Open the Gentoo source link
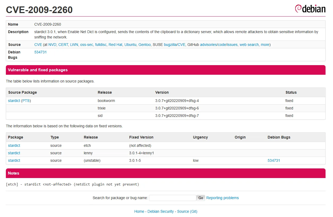 [x=144, y=45]
